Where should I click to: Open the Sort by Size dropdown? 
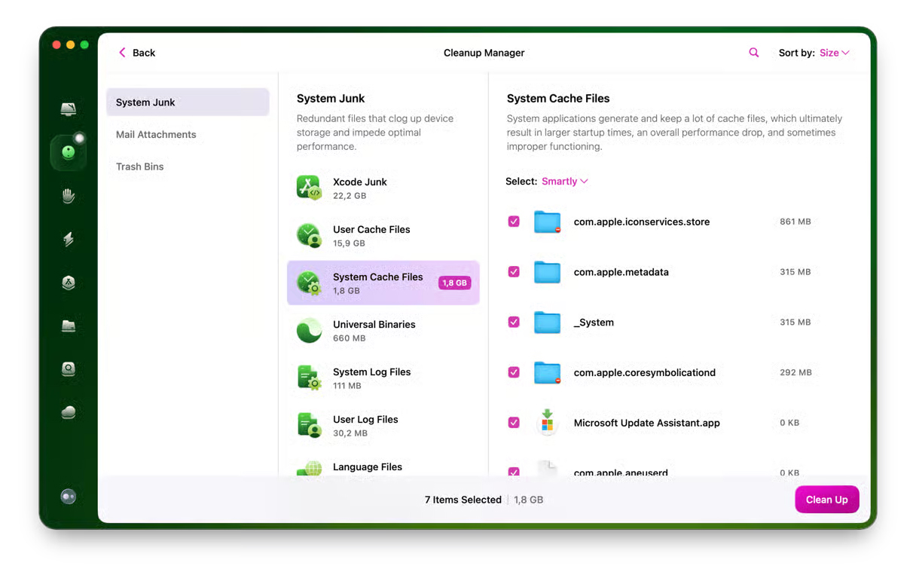coord(834,53)
